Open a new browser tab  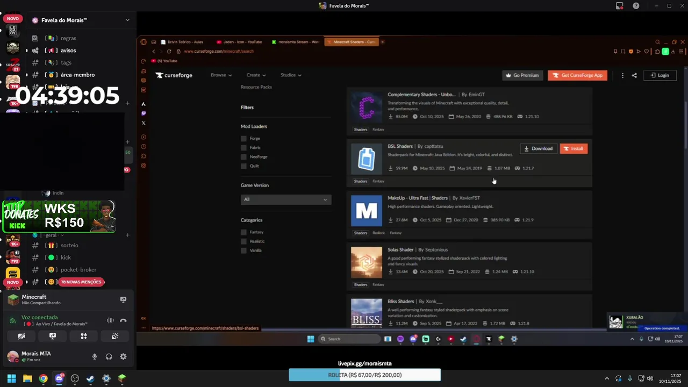pos(383,42)
